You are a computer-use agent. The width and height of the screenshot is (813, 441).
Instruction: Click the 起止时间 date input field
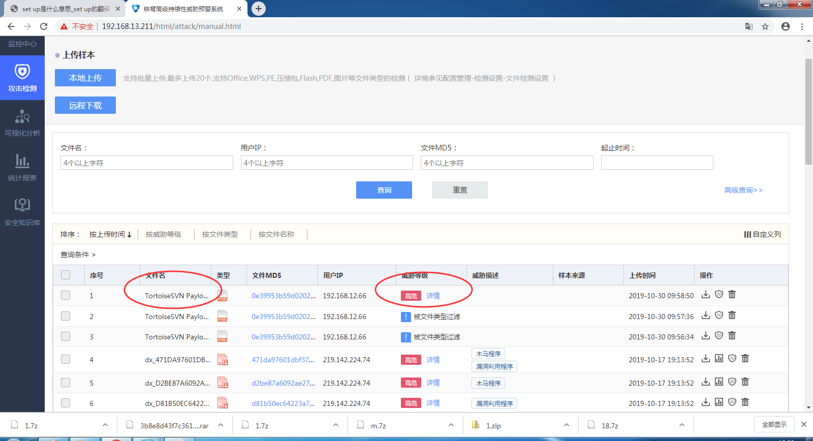point(657,163)
